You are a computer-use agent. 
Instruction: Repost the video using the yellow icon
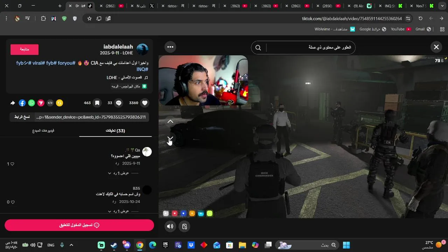[x=60, y=103]
